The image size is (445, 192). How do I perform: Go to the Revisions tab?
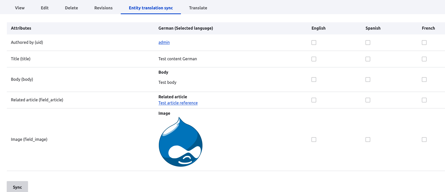click(103, 8)
